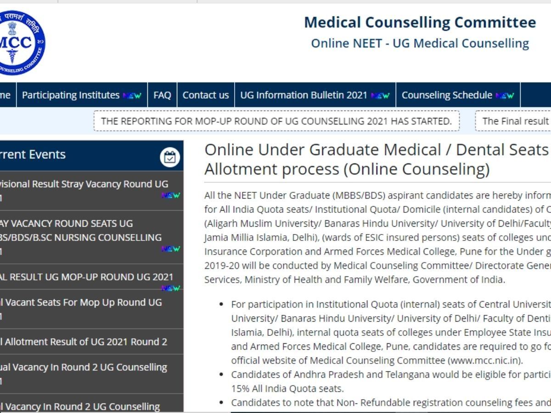Select Contact us in the navigation bar
Screen dimensions: 551x413
coord(206,95)
